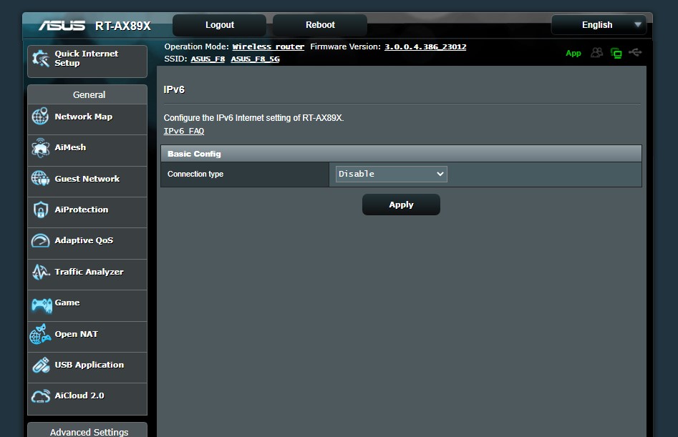
Task: Click the AiCloud 2.0 cloud icon
Action: tap(41, 396)
